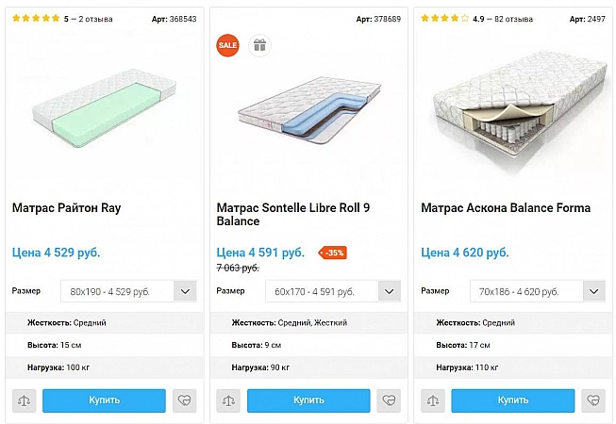Click the Райтон Ray mattress product image
The height and width of the screenshot is (424, 616).
click(x=104, y=113)
